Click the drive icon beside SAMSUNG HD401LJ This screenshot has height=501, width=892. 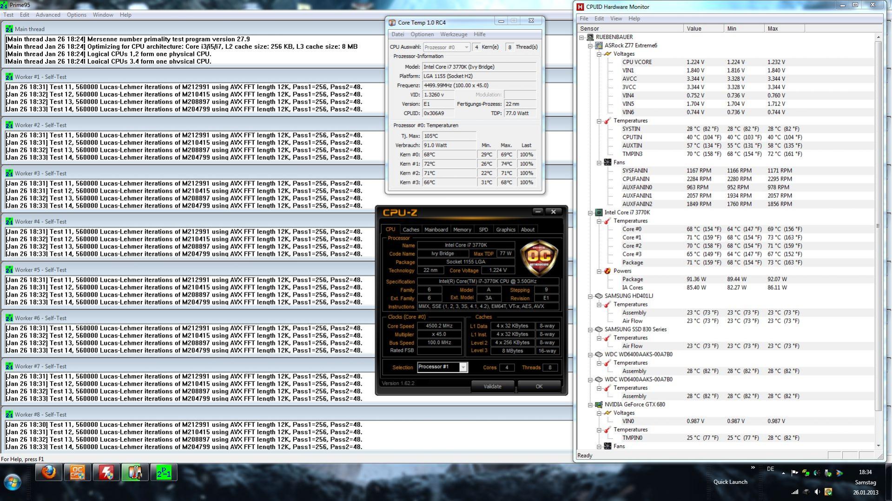[599, 296]
